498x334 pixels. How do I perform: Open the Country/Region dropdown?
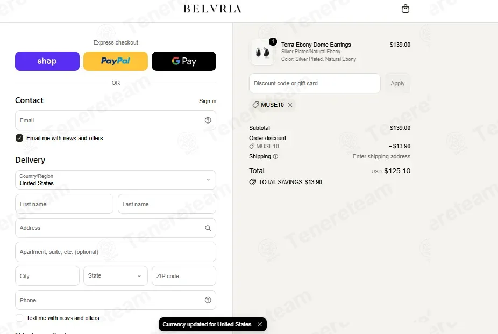(x=116, y=180)
